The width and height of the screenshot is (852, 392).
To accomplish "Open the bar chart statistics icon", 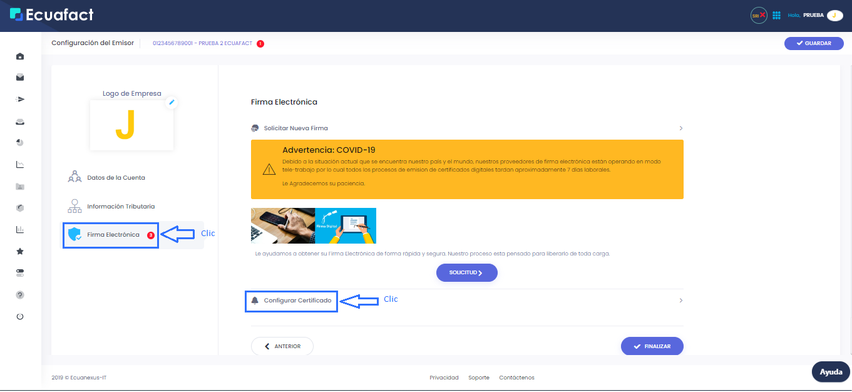I will (x=19, y=229).
